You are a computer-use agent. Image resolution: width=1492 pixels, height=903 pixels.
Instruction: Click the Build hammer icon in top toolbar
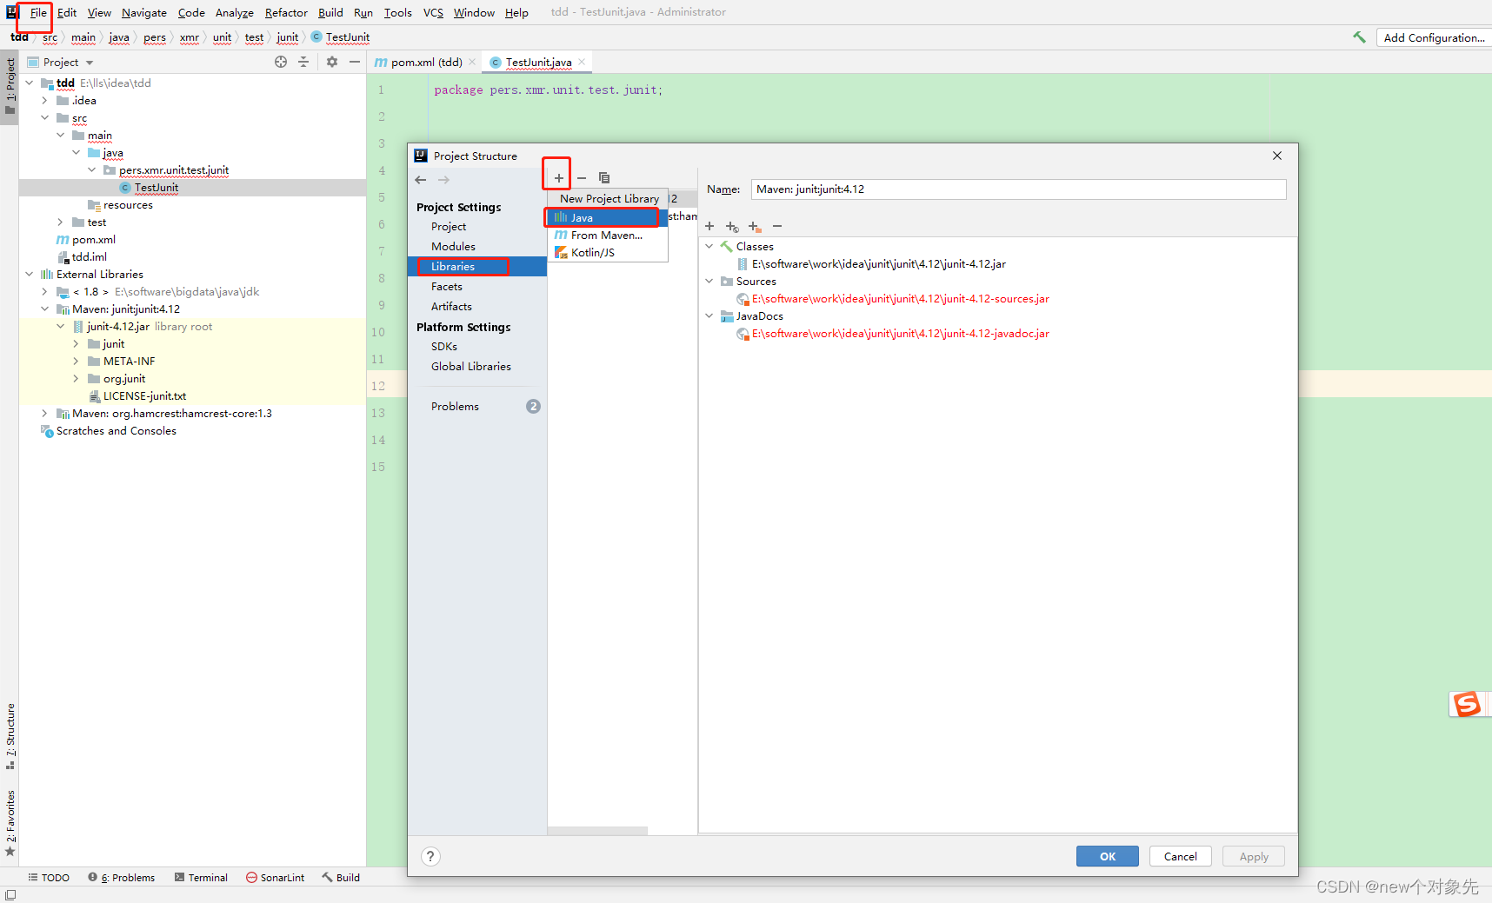click(1359, 37)
